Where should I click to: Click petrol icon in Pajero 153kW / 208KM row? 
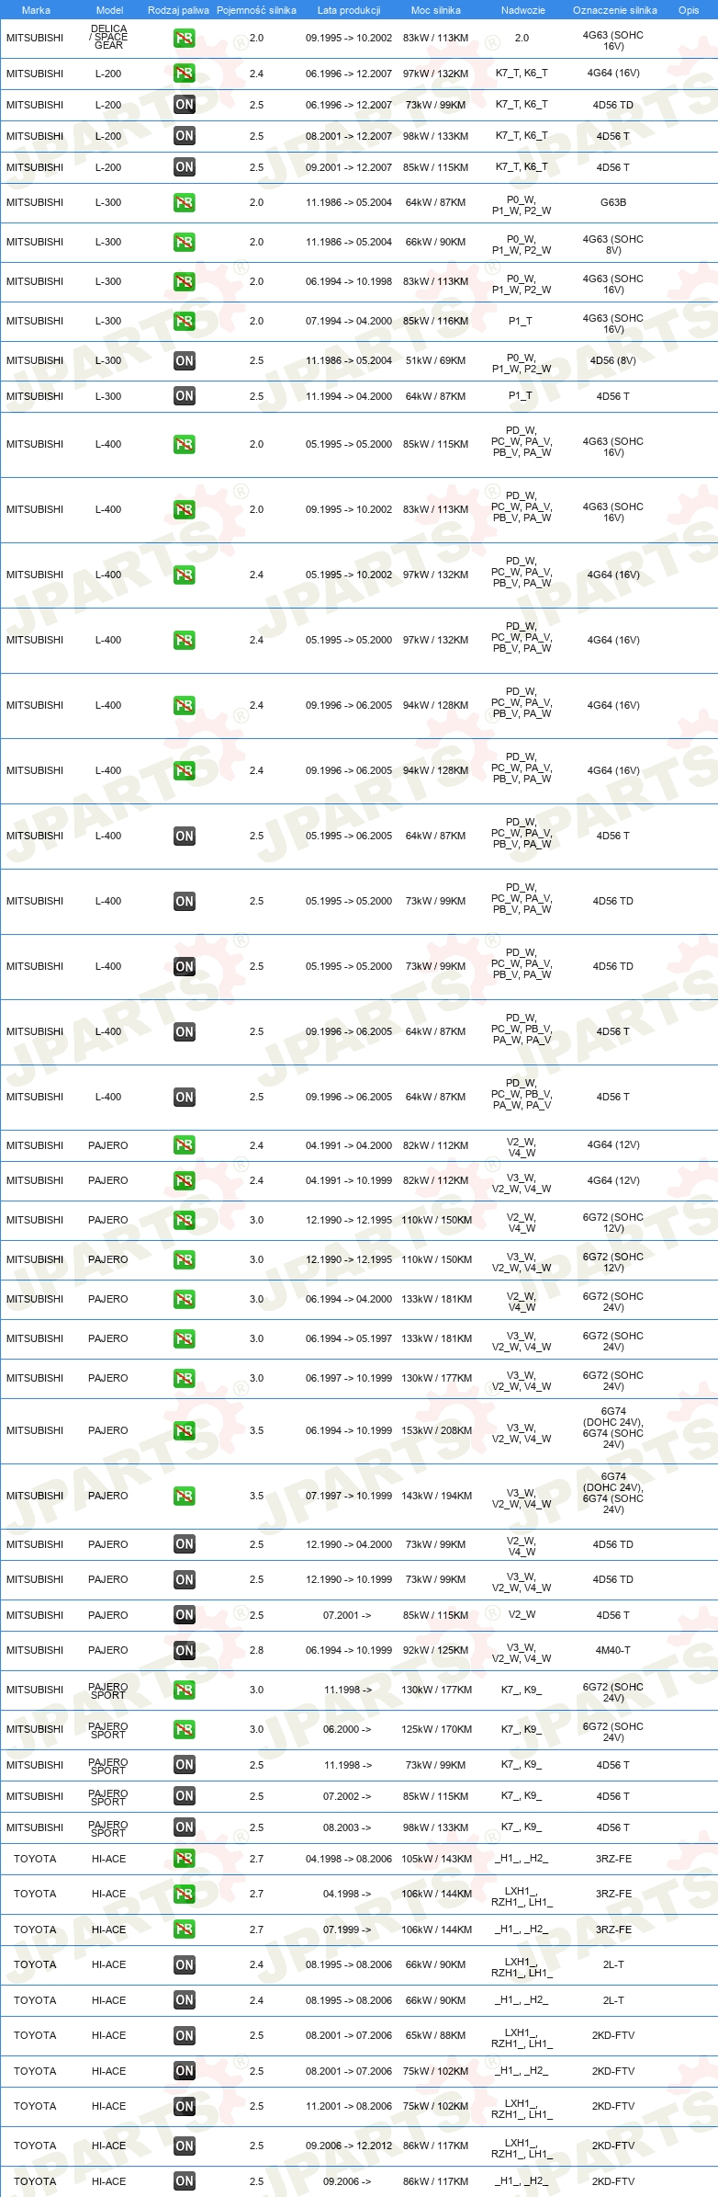coord(185,1431)
